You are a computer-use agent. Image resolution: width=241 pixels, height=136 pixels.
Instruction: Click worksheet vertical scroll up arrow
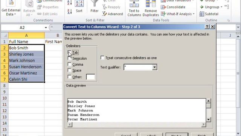tap(238, 36)
